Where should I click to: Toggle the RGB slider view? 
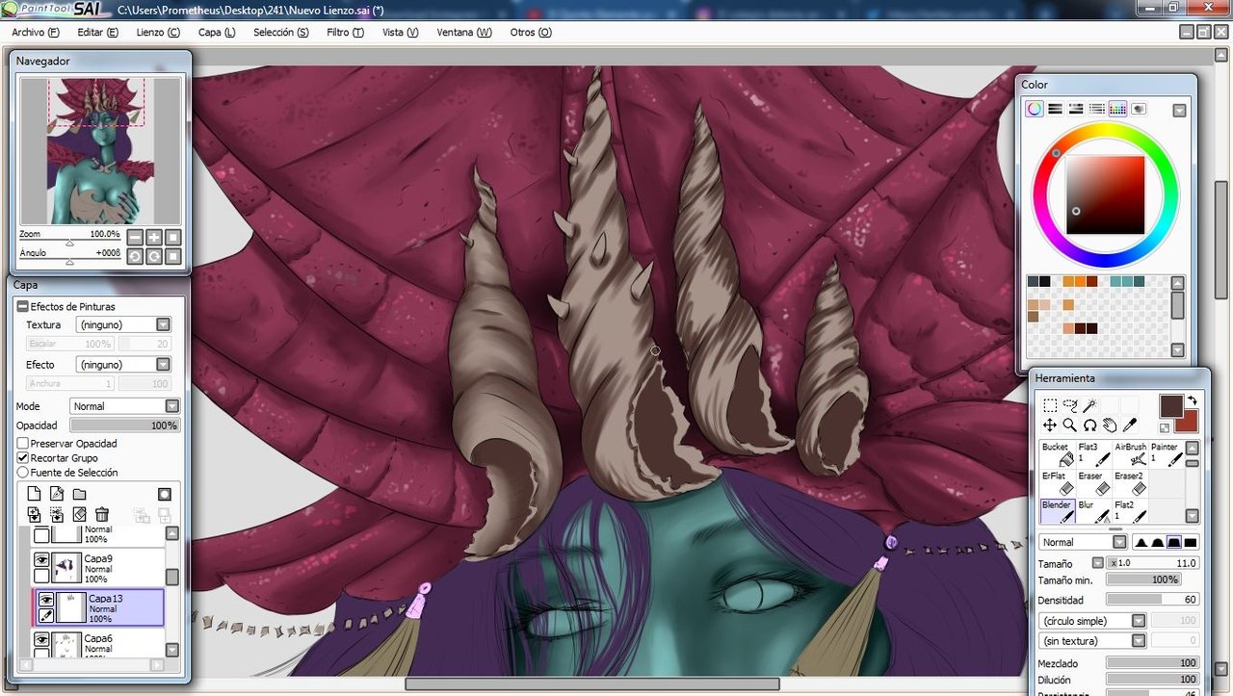[1056, 109]
